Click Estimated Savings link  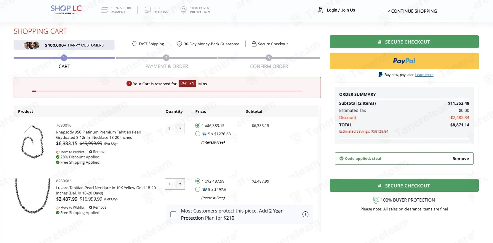pyautogui.click(x=354, y=131)
